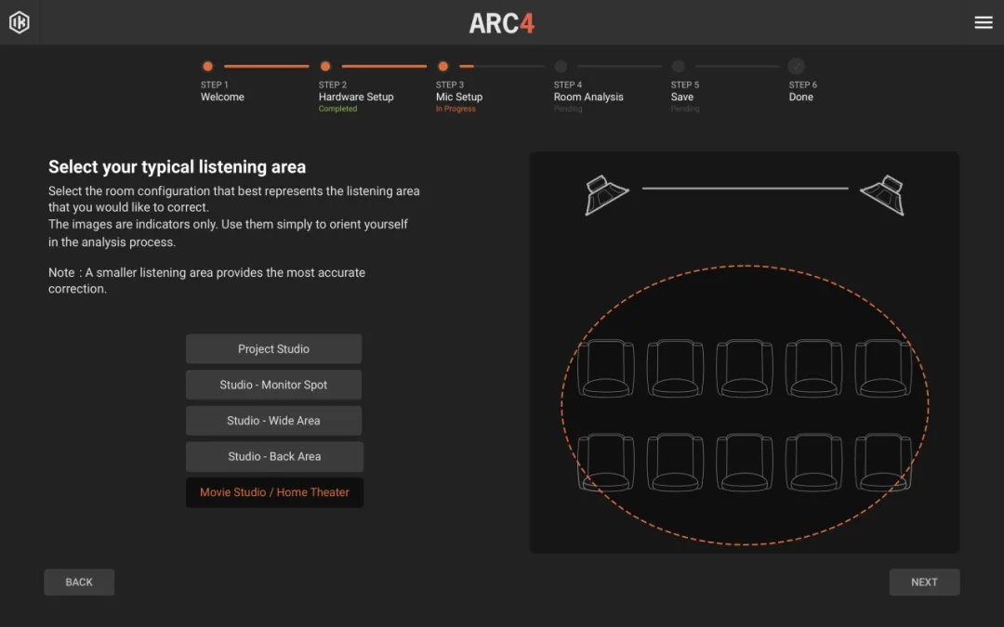Open the hamburger menu
This screenshot has width=1004, height=627.
coord(984,22)
